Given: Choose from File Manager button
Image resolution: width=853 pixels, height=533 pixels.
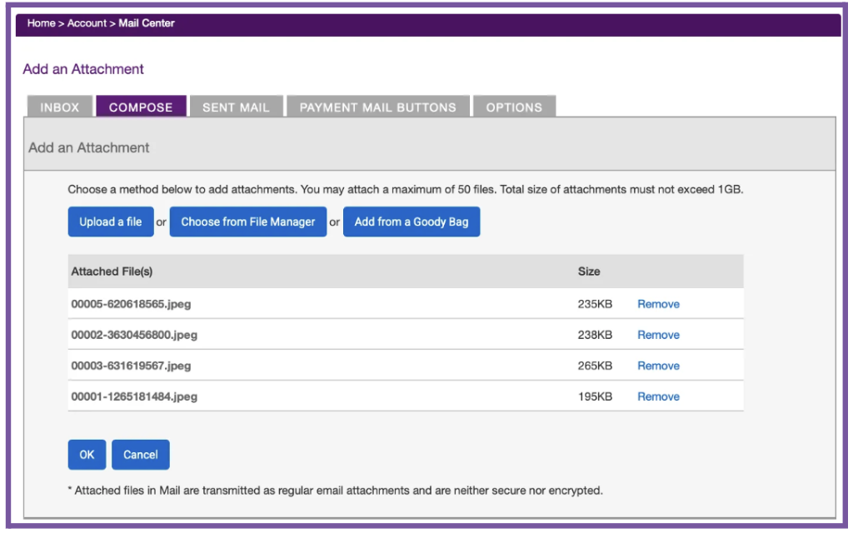Looking at the screenshot, I should 248,222.
